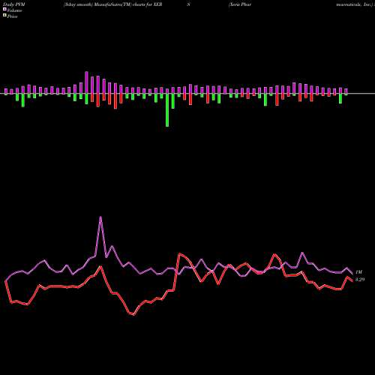Click the price value label at red line end
Viewport: 375px width, 375px height.
[360, 279]
